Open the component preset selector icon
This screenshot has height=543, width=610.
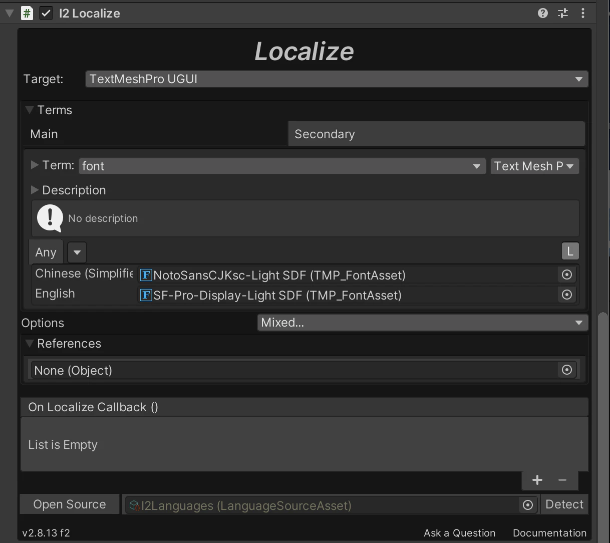(x=563, y=13)
